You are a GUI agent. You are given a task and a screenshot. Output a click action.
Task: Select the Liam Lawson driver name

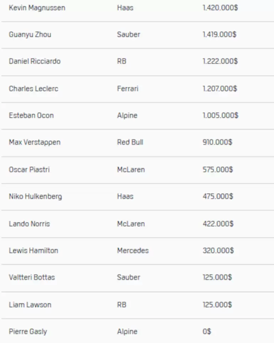(x=30, y=305)
